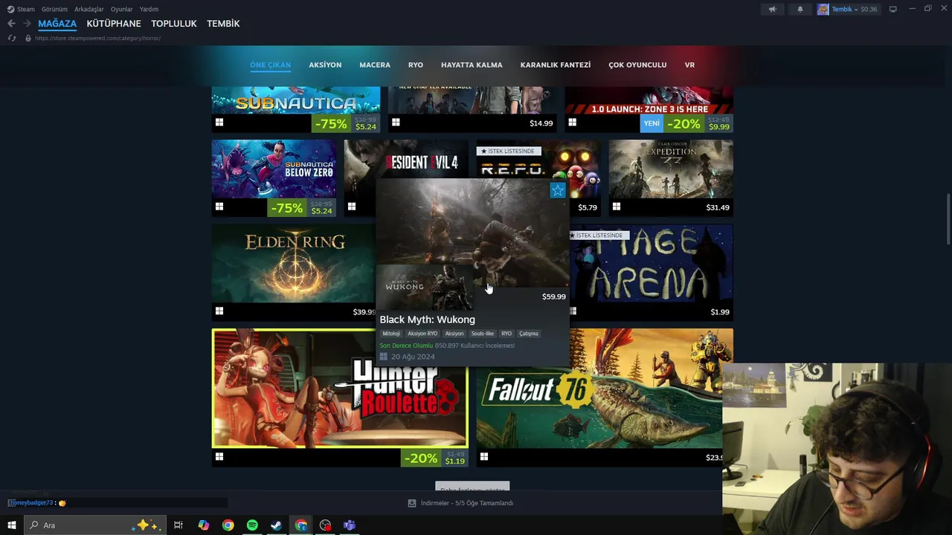
Task: Open the announcements megaphone icon
Action: pos(772,9)
